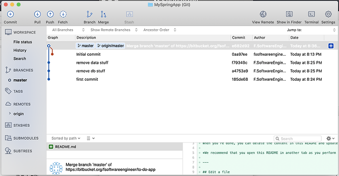Click the TAGS sidebar icon
The image size is (339, 176).
click(8, 91)
